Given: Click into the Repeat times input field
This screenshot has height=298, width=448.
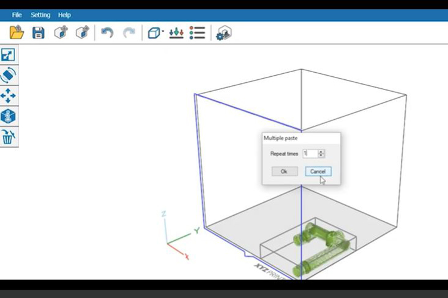Looking at the screenshot, I should click(309, 154).
